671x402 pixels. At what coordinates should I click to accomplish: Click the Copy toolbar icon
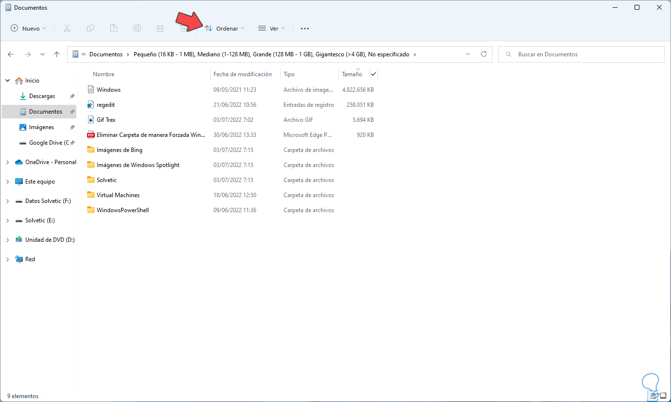point(90,28)
